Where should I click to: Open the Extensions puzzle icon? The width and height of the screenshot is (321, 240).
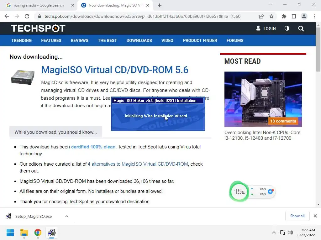tap(284, 16)
